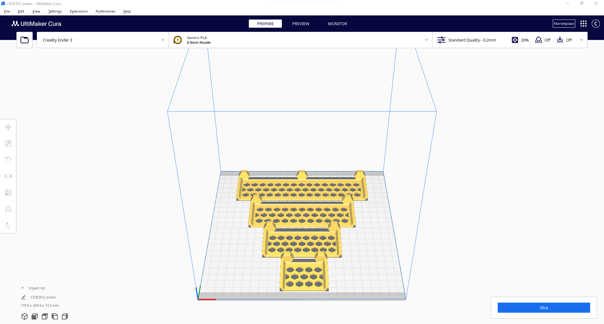Activate the Support Blocker tool

8,209
